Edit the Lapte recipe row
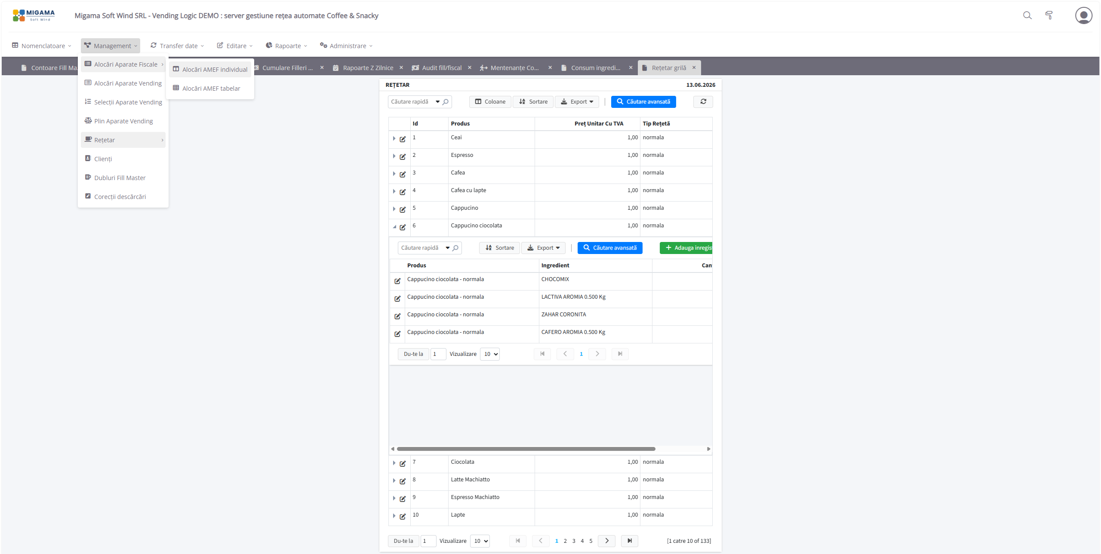This screenshot has height=554, width=1101. pos(403,517)
